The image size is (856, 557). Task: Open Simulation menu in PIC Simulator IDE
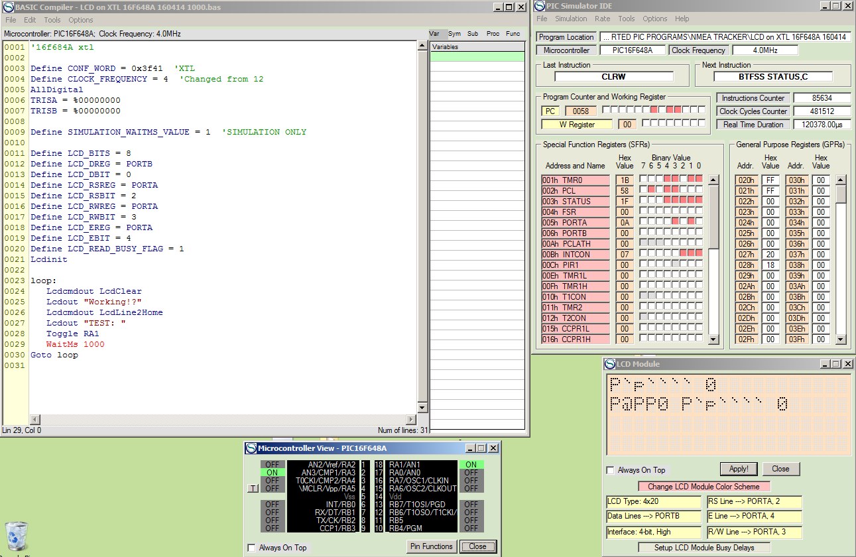[x=571, y=19]
